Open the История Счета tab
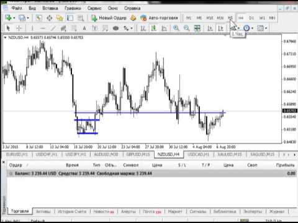298x223 pixels. point(72,211)
